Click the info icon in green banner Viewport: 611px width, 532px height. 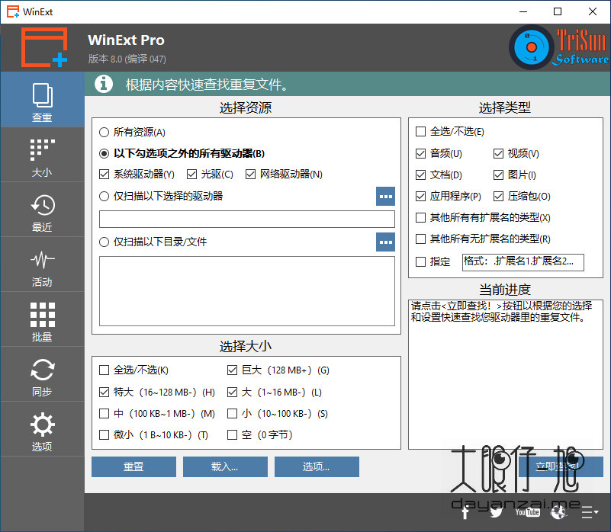pyautogui.click(x=104, y=84)
